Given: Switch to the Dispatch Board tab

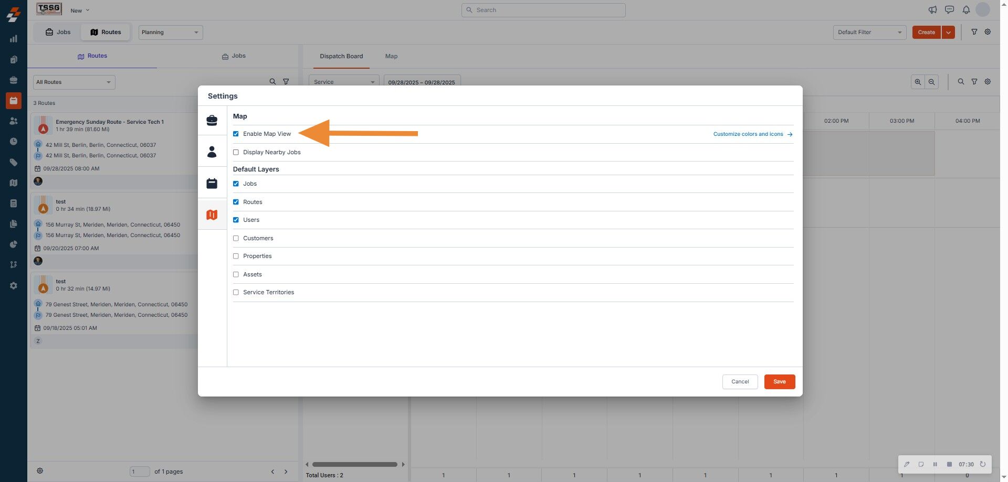Looking at the screenshot, I should tap(341, 56).
